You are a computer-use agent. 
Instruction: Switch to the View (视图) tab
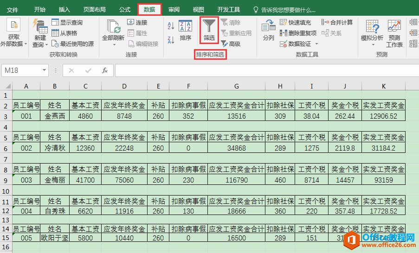coord(199,10)
